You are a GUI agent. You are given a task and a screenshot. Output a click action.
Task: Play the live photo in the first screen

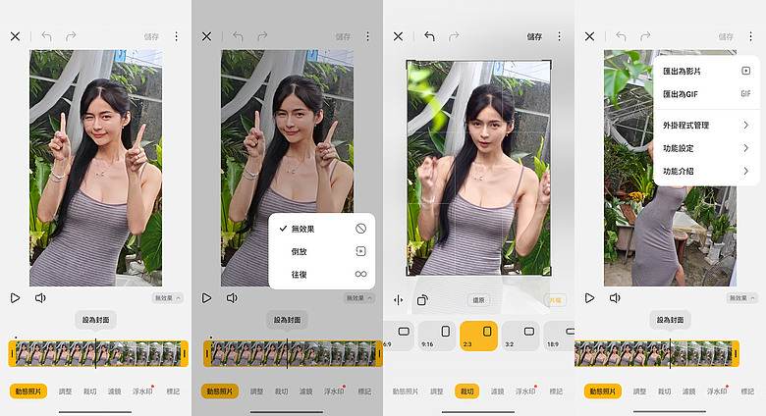pyautogui.click(x=15, y=298)
